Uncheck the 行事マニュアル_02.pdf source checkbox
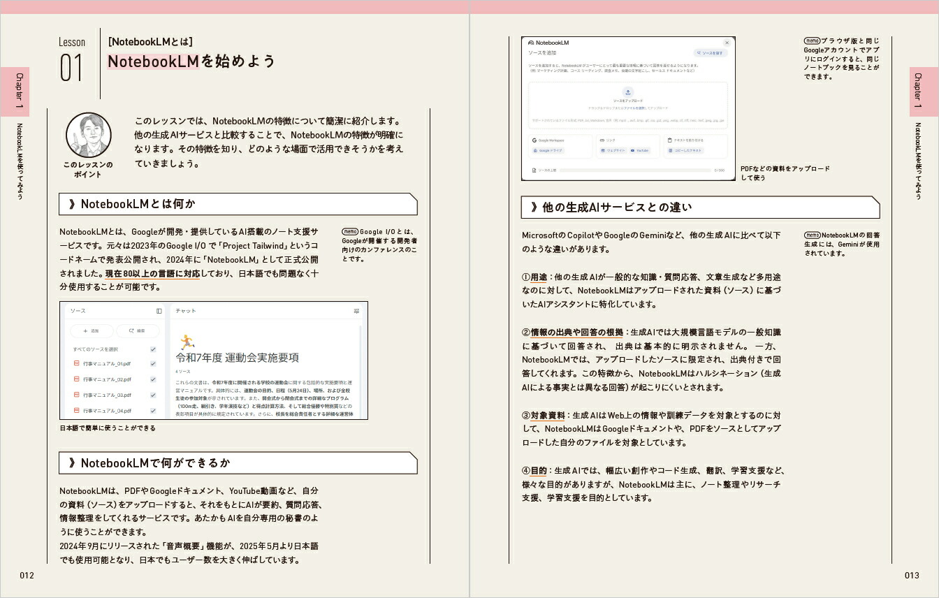The height and width of the screenshot is (598, 939). (x=153, y=379)
